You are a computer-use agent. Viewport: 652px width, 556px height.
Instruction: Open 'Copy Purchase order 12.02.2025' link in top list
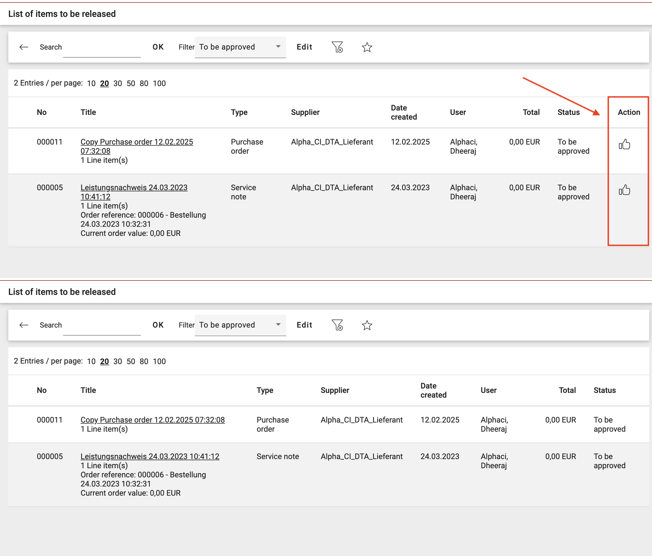point(136,142)
